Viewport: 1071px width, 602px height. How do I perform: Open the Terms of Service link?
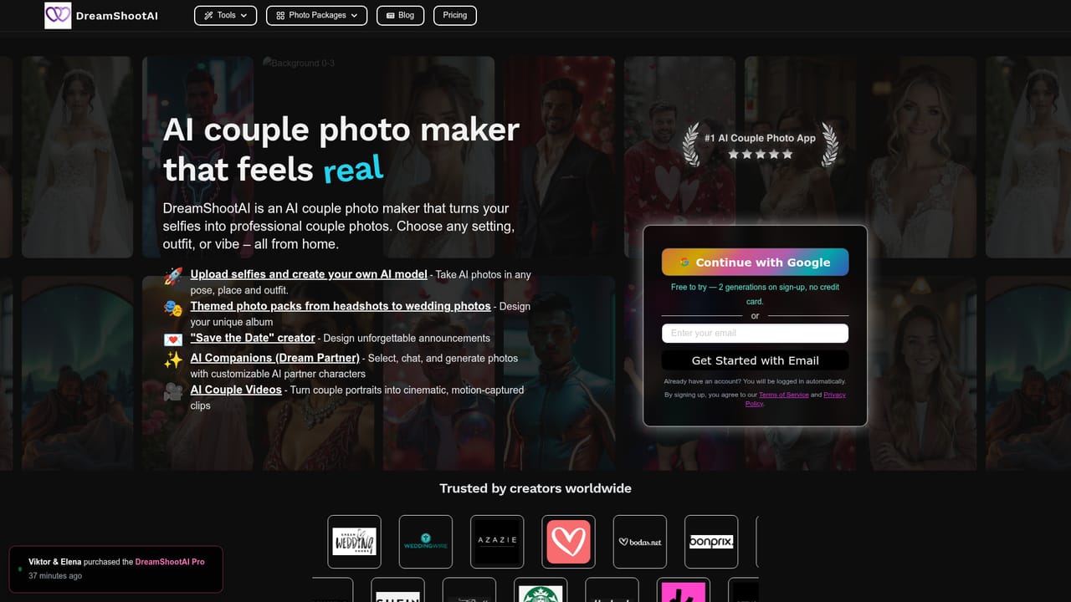click(784, 395)
